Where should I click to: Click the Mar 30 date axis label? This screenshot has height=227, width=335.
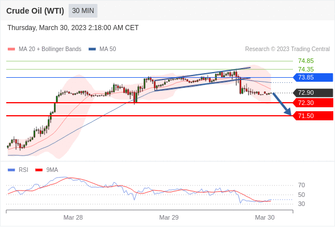tap(265, 217)
